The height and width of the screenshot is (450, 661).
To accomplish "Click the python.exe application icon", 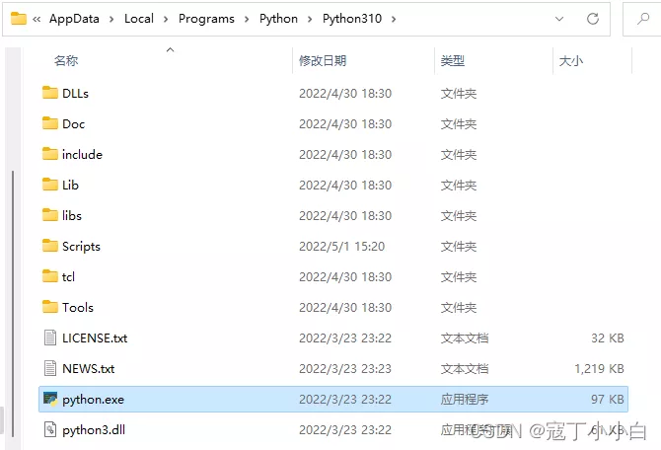I will [x=50, y=399].
